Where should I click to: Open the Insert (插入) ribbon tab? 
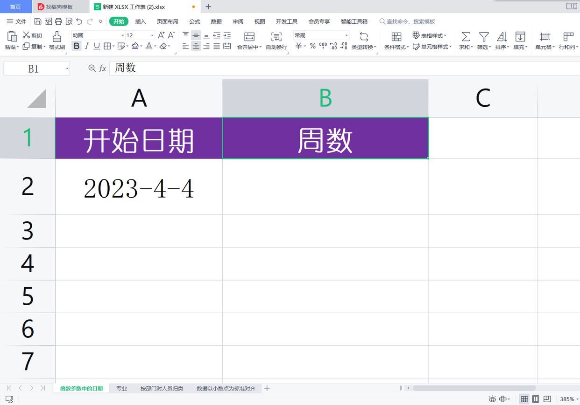(140, 21)
